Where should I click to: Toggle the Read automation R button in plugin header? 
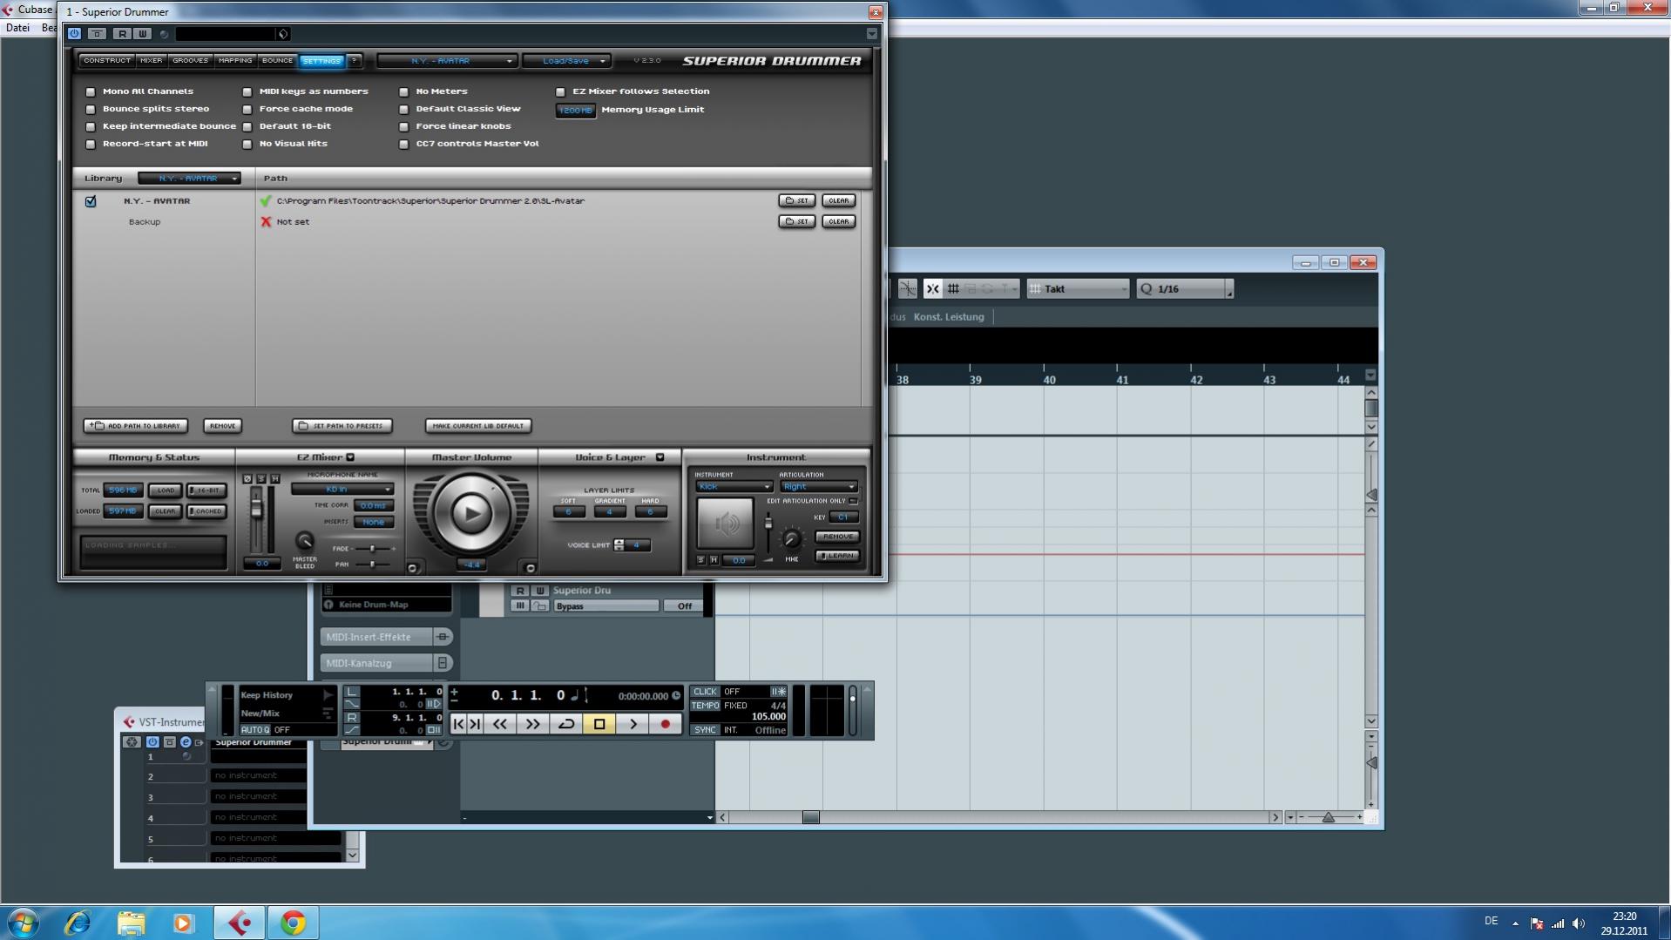122,34
